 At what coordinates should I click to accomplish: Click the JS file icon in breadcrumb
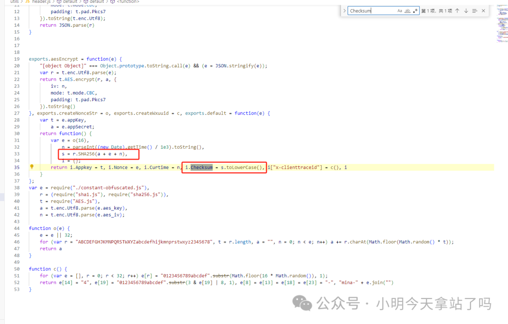28,1
